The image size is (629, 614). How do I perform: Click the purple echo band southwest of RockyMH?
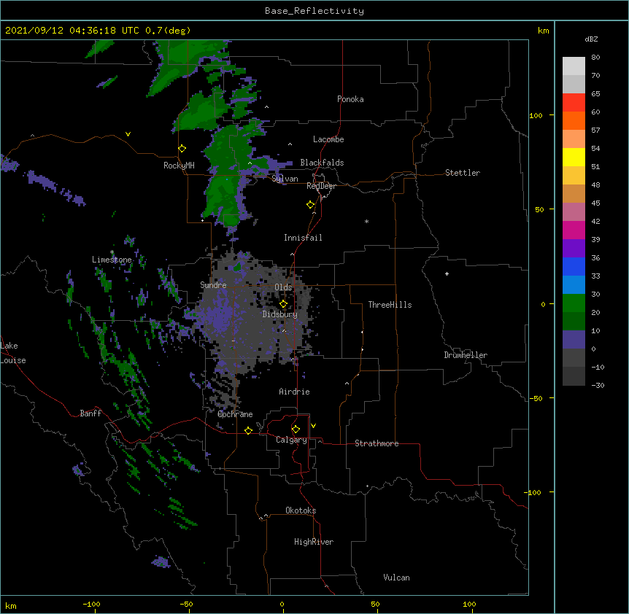pos(56,187)
